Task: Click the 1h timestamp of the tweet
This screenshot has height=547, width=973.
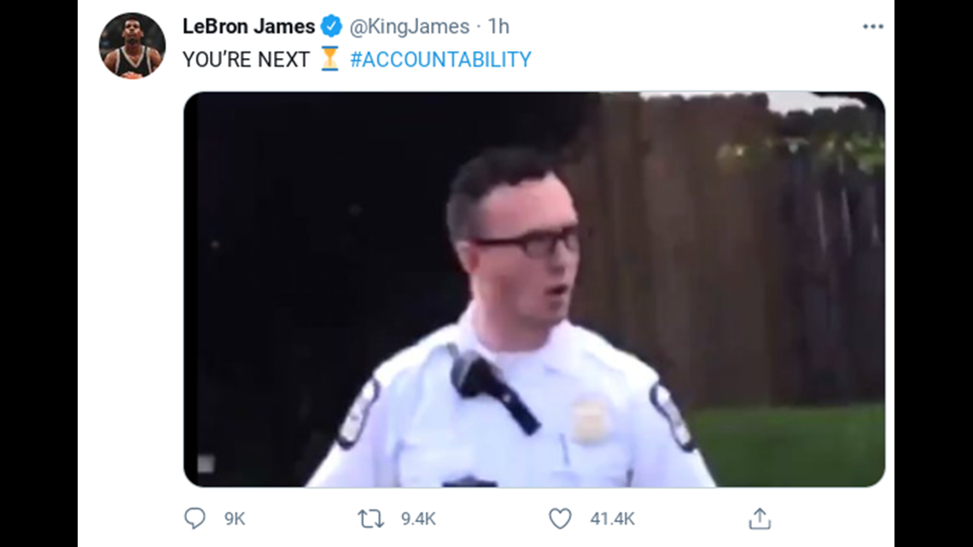Action: coord(498,26)
